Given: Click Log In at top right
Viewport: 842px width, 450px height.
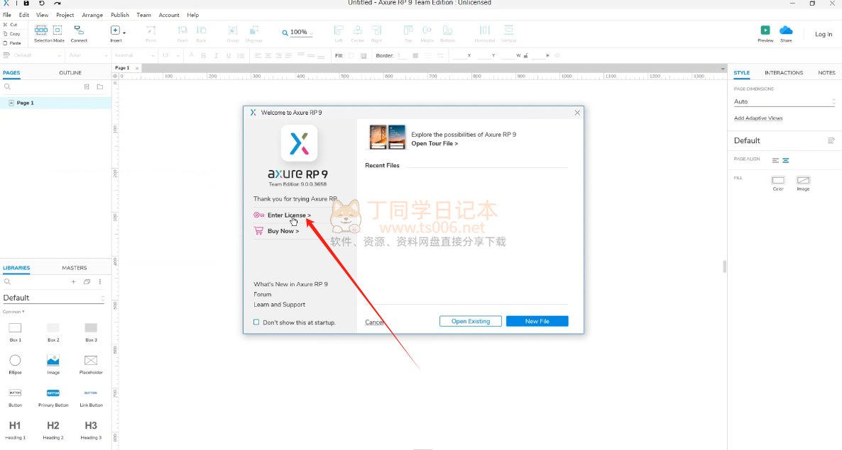Looking at the screenshot, I should [x=824, y=34].
